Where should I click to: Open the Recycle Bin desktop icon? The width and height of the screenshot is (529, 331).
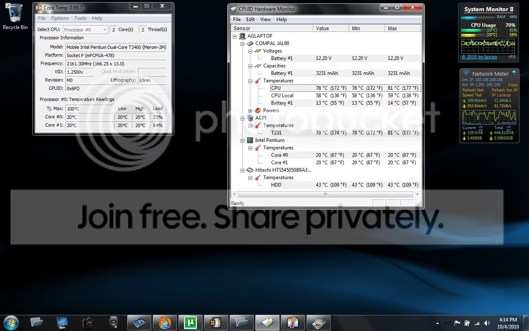point(15,17)
